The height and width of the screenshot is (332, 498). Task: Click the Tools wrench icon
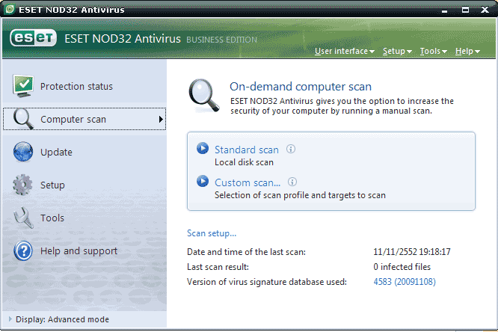click(x=24, y=218)
